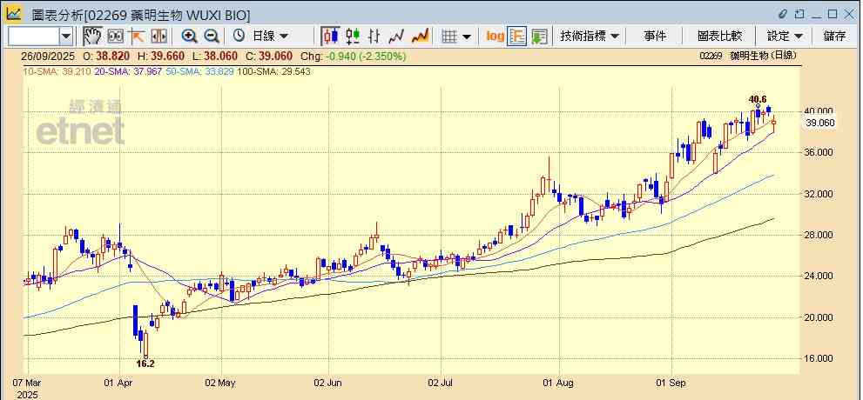Switch to the orange area chart type
Image resolution: width=863 pixels, height=400 pixels.
(420, 37)
